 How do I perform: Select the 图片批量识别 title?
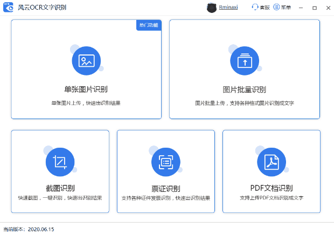point(245,89)
